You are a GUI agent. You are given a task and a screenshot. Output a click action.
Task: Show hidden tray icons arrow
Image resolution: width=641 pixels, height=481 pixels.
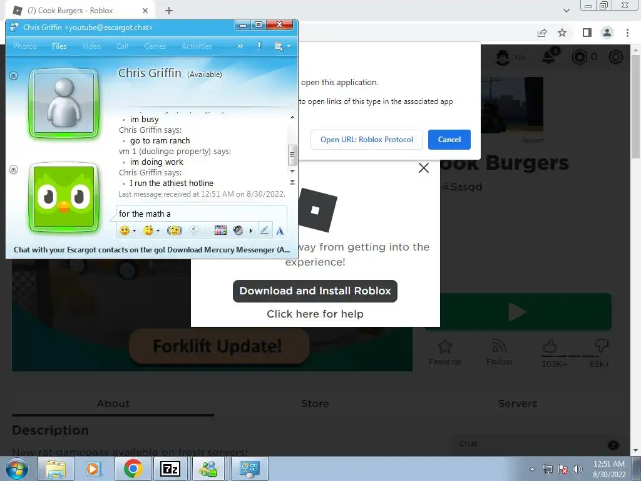(x=532, y=469)
